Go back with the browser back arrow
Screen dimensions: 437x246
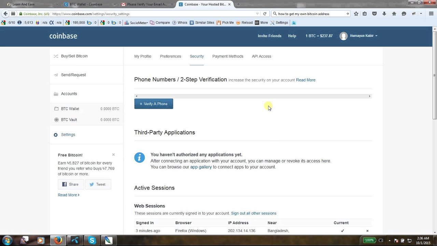tap(5, 14)
